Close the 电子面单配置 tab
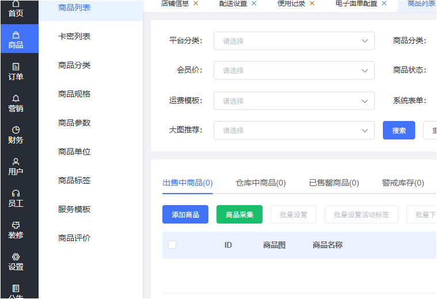Viewport: 437px width, 299px height. pyautogui.click(x=384, y=3)
